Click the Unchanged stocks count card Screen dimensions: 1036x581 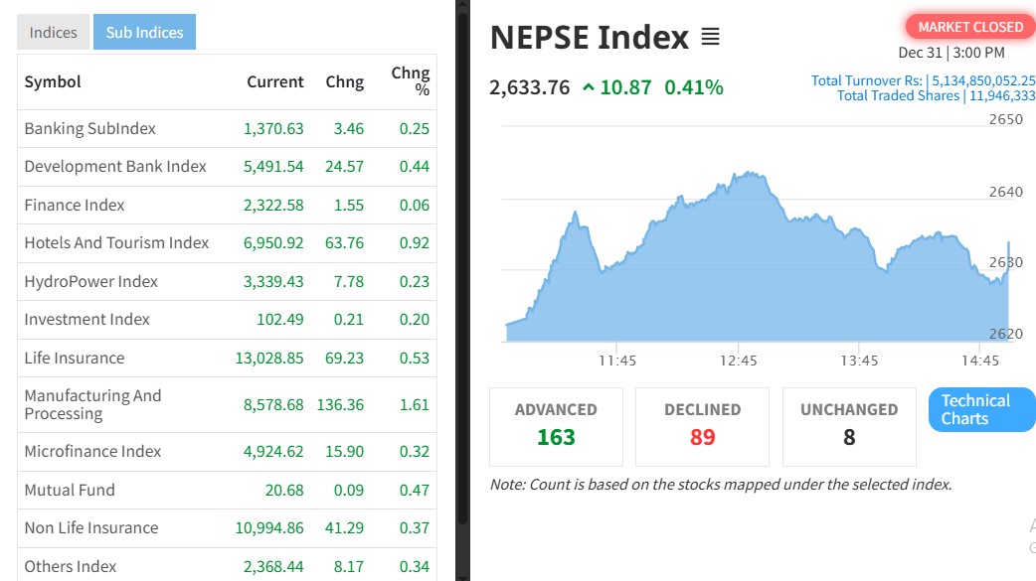(848, 426)
